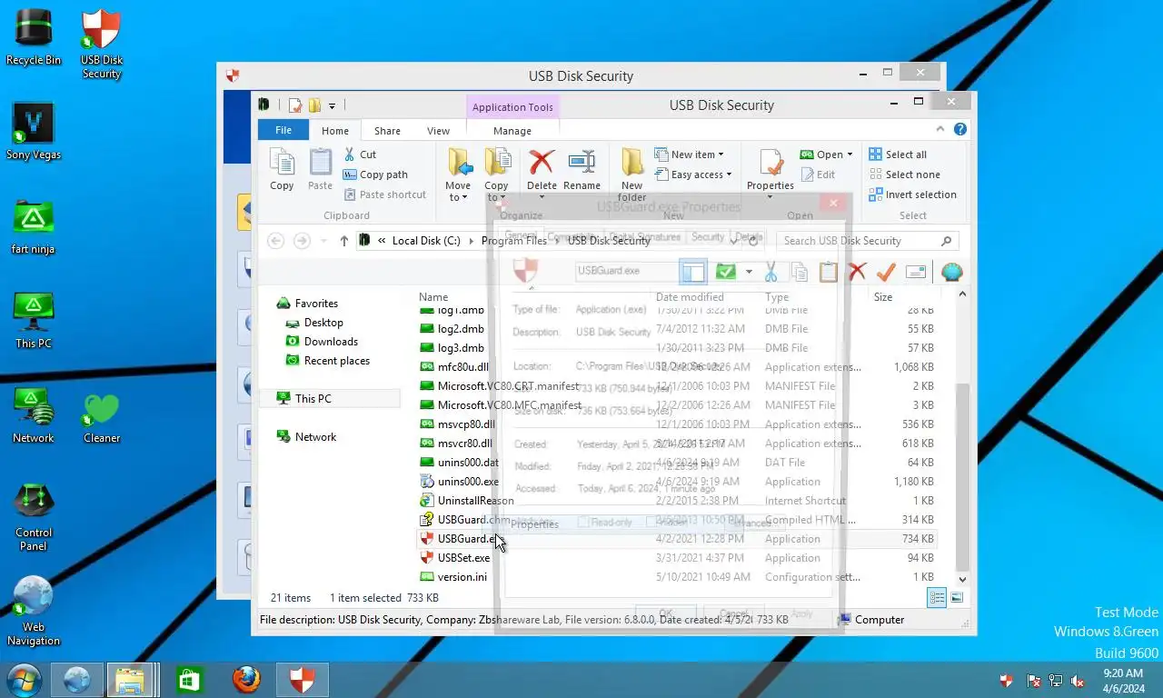This screenshot has width=1163, height=698.
Task: Select the fart ninja desktop icon
Action: (34, 226)
